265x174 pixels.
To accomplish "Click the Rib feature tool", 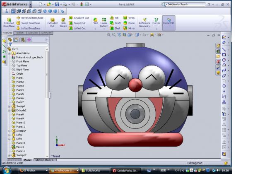I will coord(114,18).
